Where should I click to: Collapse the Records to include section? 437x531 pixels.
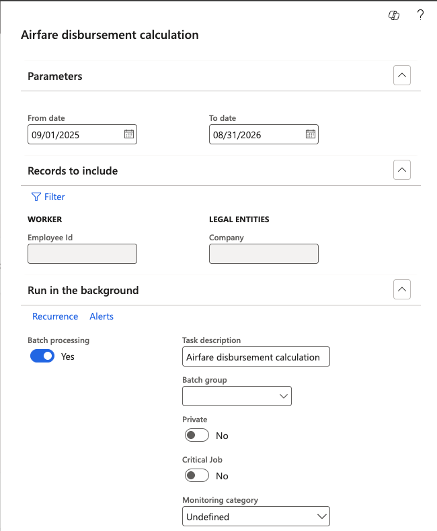tap(402, 170)
